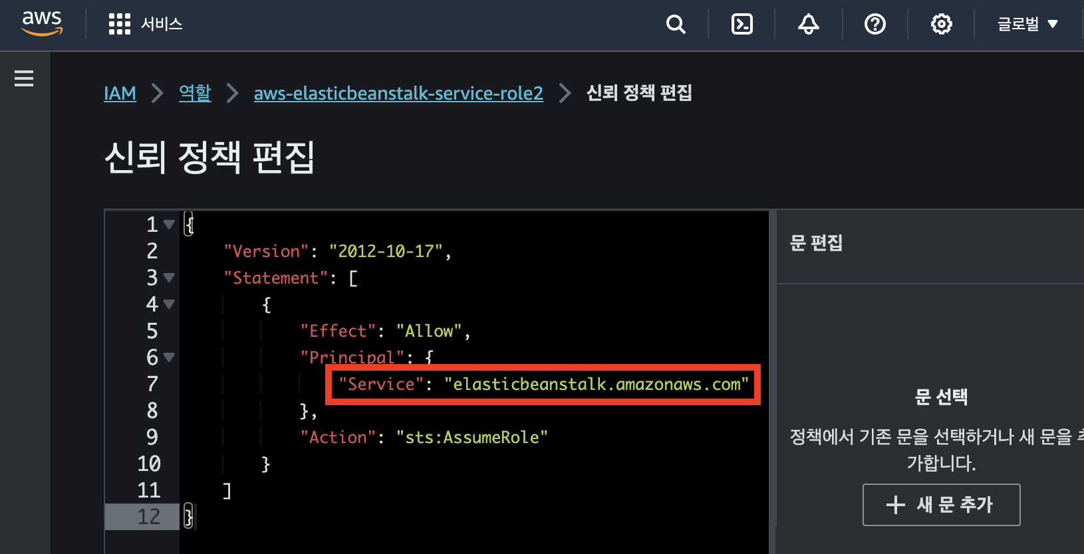The height and width of the screenshot is (554, 1084).
Task: Click the 새 문 추가 button
Action: pos(941,505)
